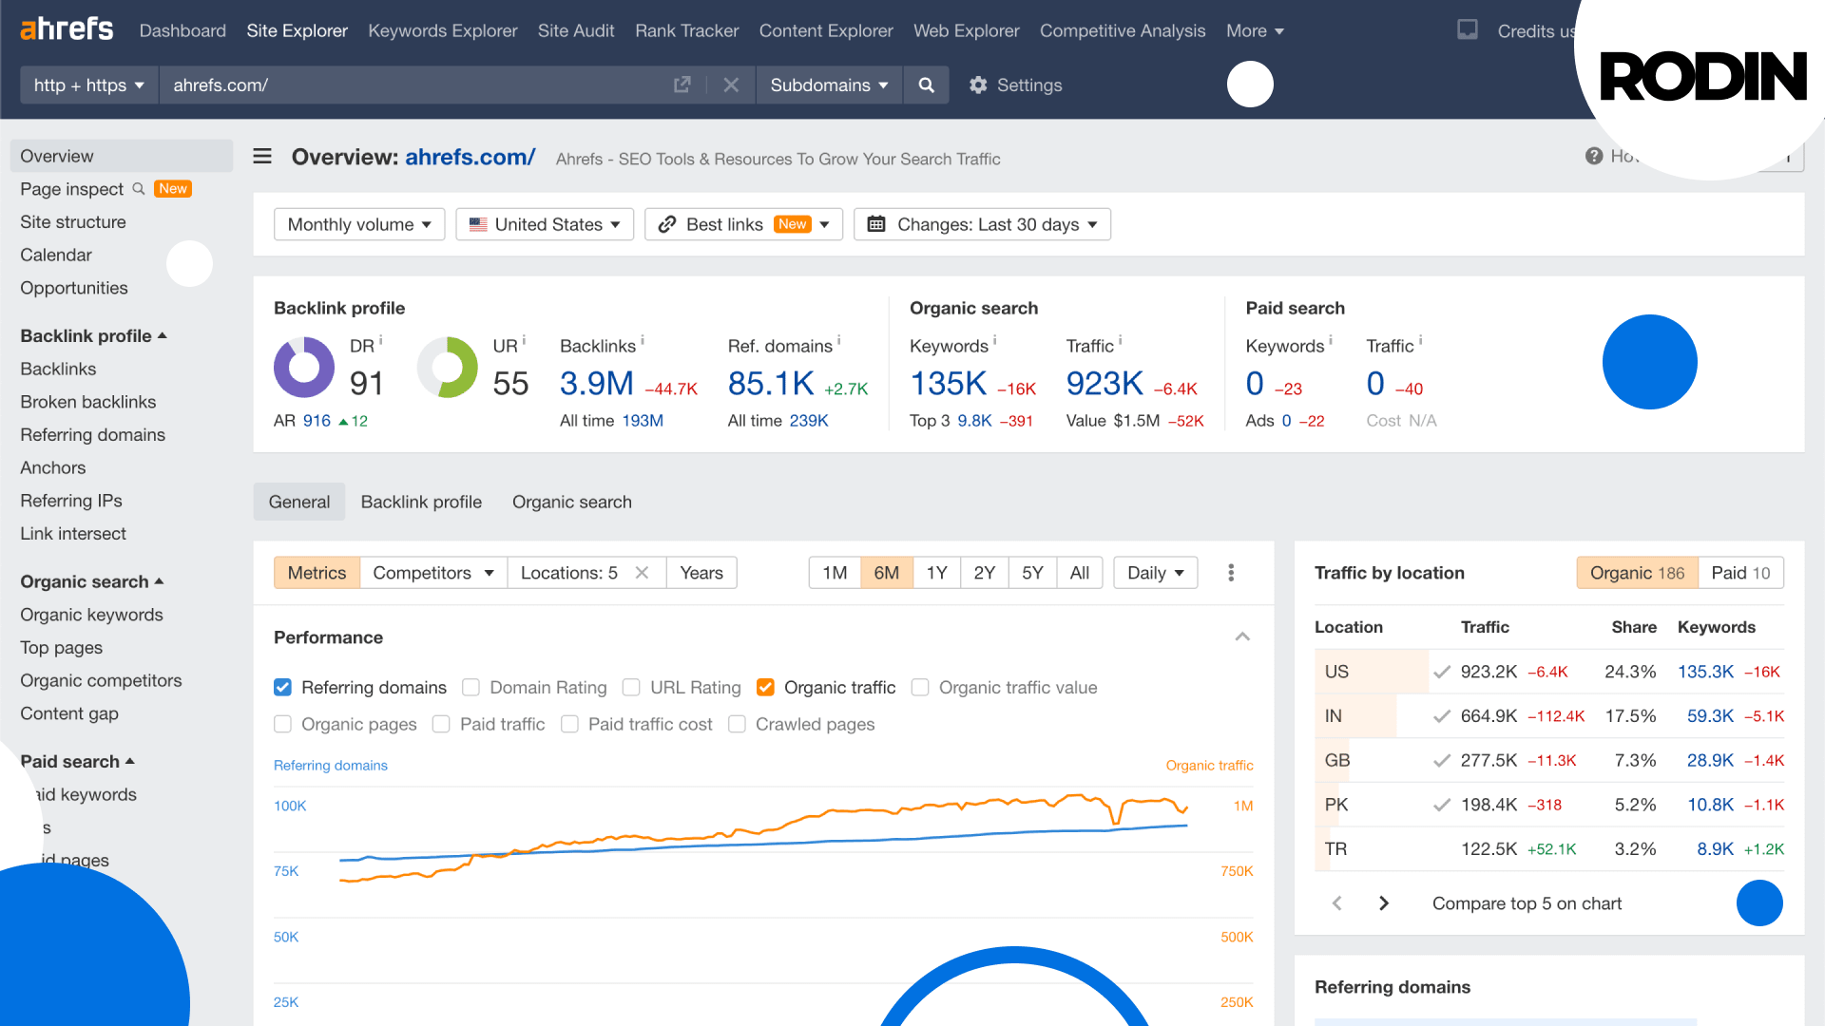Enable Paid traffic checkbox
The height and width of the screenshot is (1026, 1825).
point(441,724)
